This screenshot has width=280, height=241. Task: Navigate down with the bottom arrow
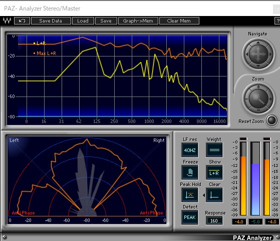pyautogui.click(x=258, y=66)
